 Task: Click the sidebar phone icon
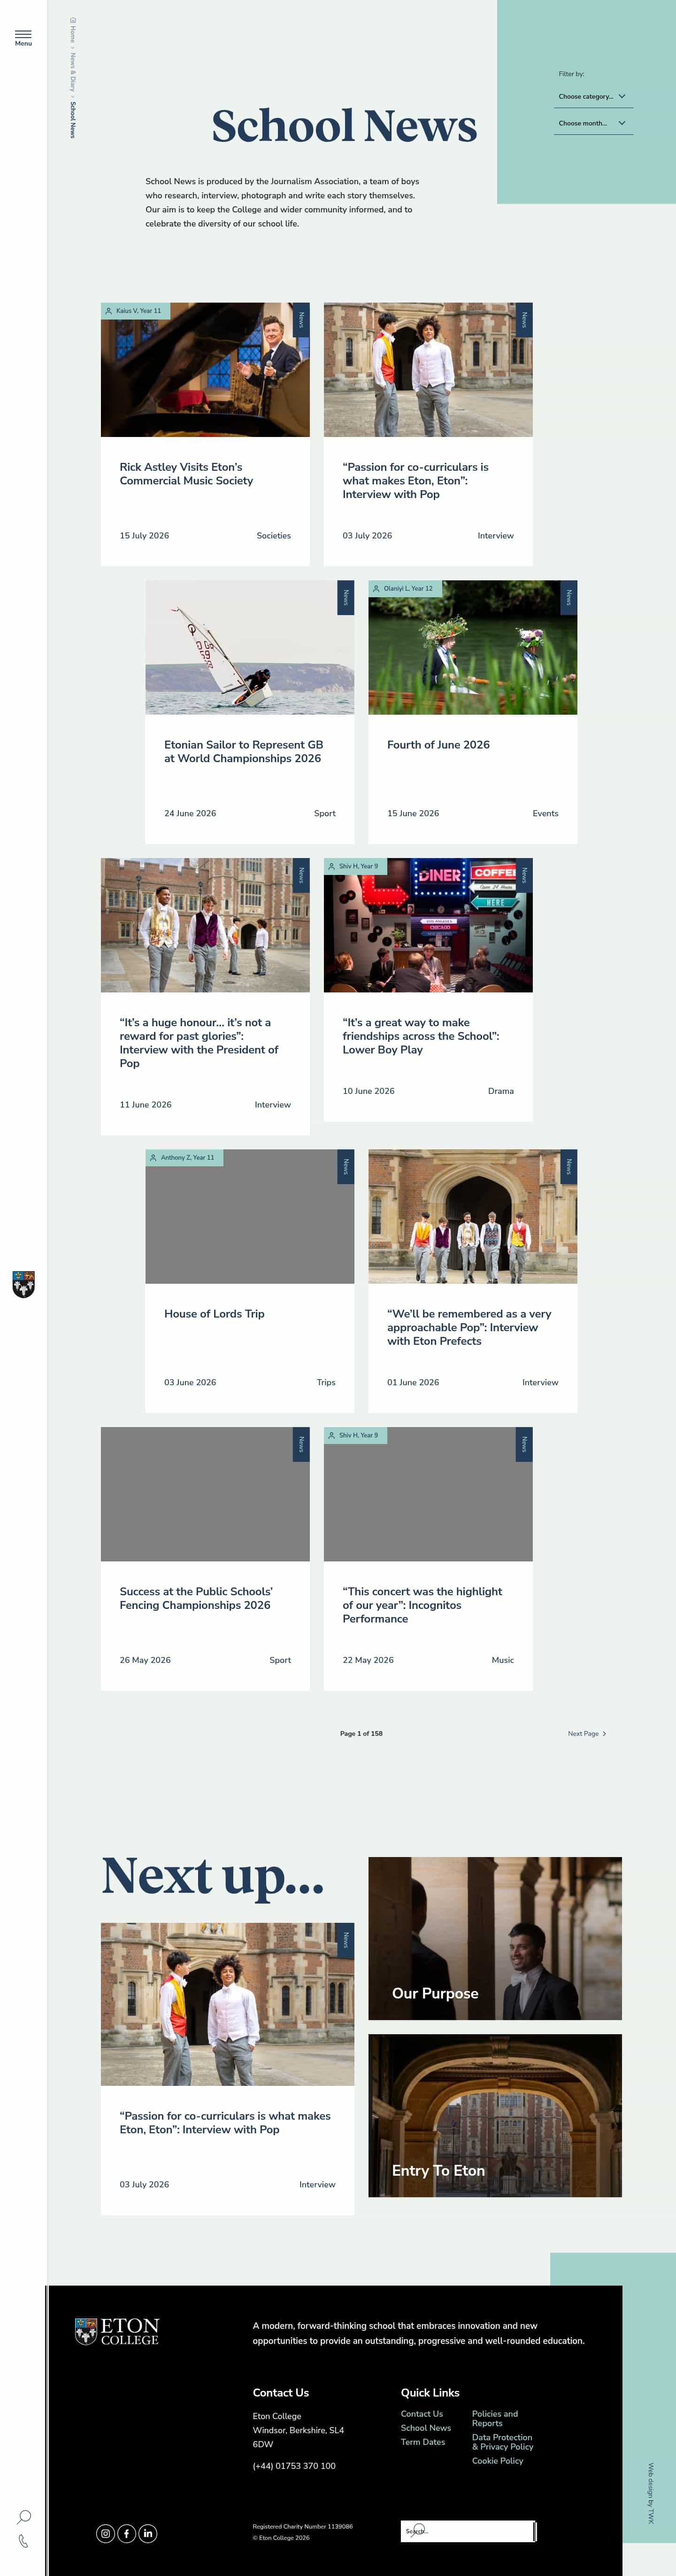(23, 2541)
